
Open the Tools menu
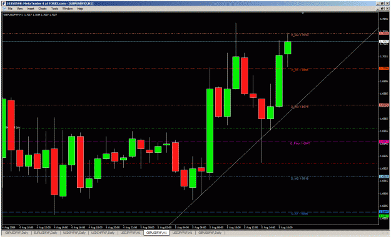54,9
